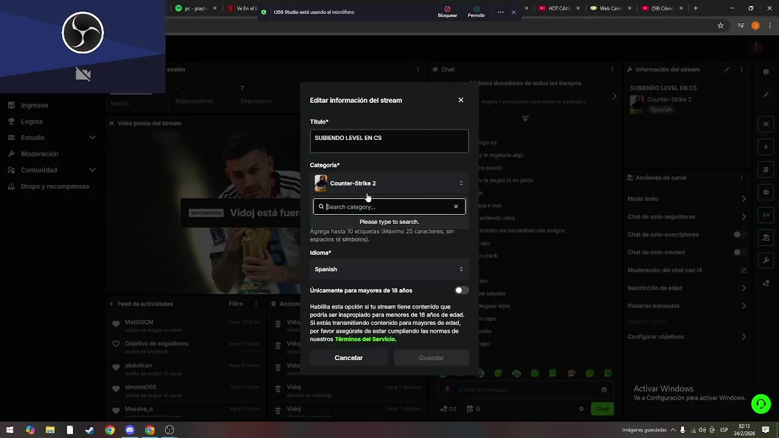This screenshot has width=779, height=438.
Task: Click Bloquear in the microphone prompt
Action: click(447, 12)
